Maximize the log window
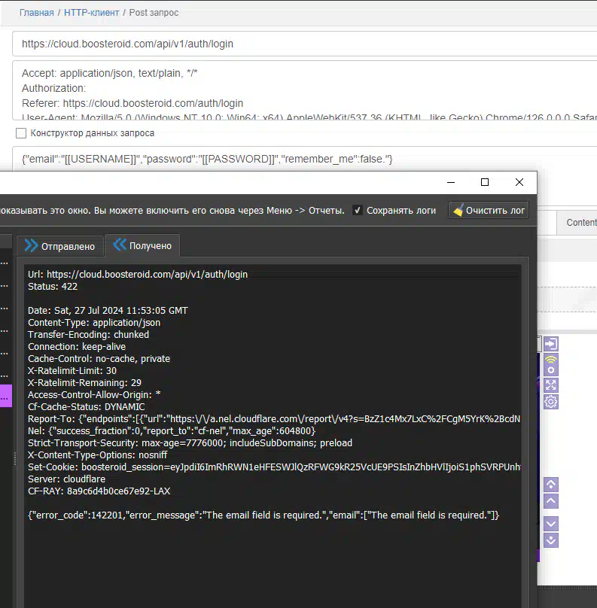 485,182
